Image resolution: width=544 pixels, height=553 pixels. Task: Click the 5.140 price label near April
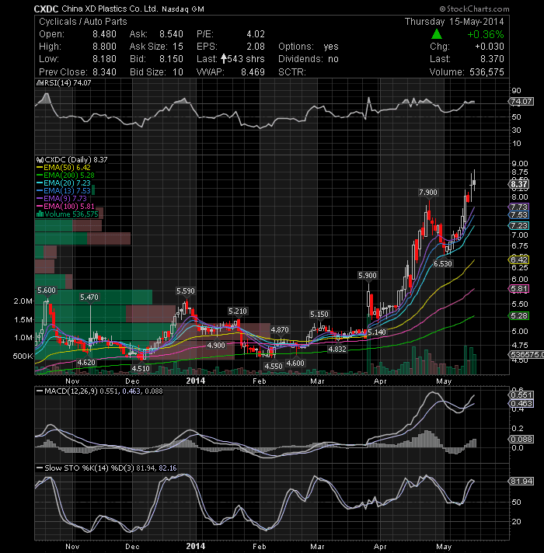pyautogui.click(x=377, y=332)
